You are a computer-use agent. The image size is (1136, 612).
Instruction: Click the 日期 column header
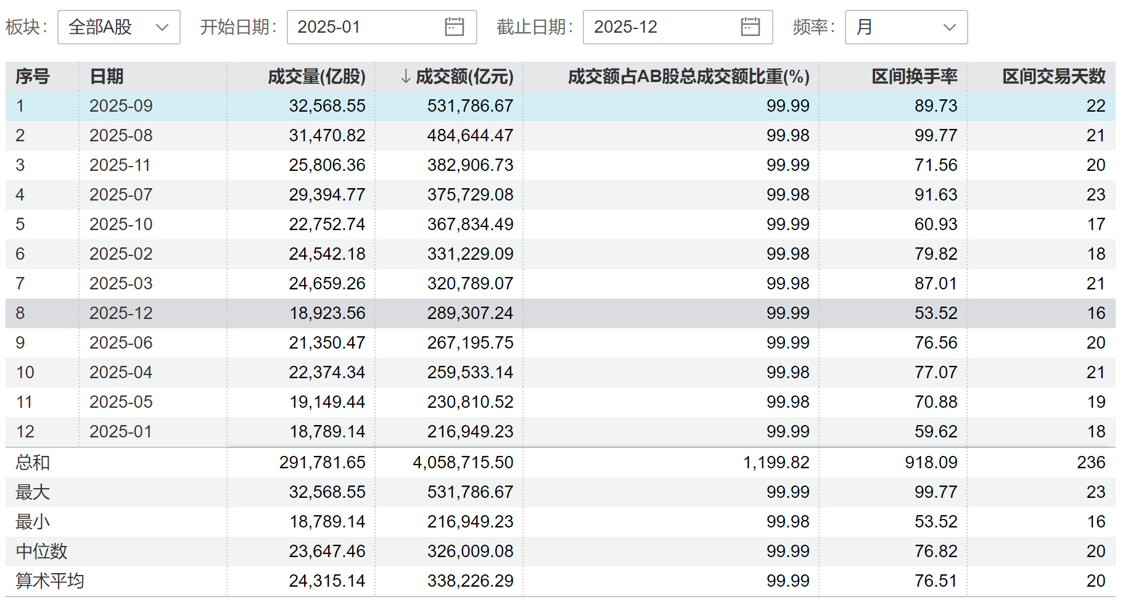107,76
